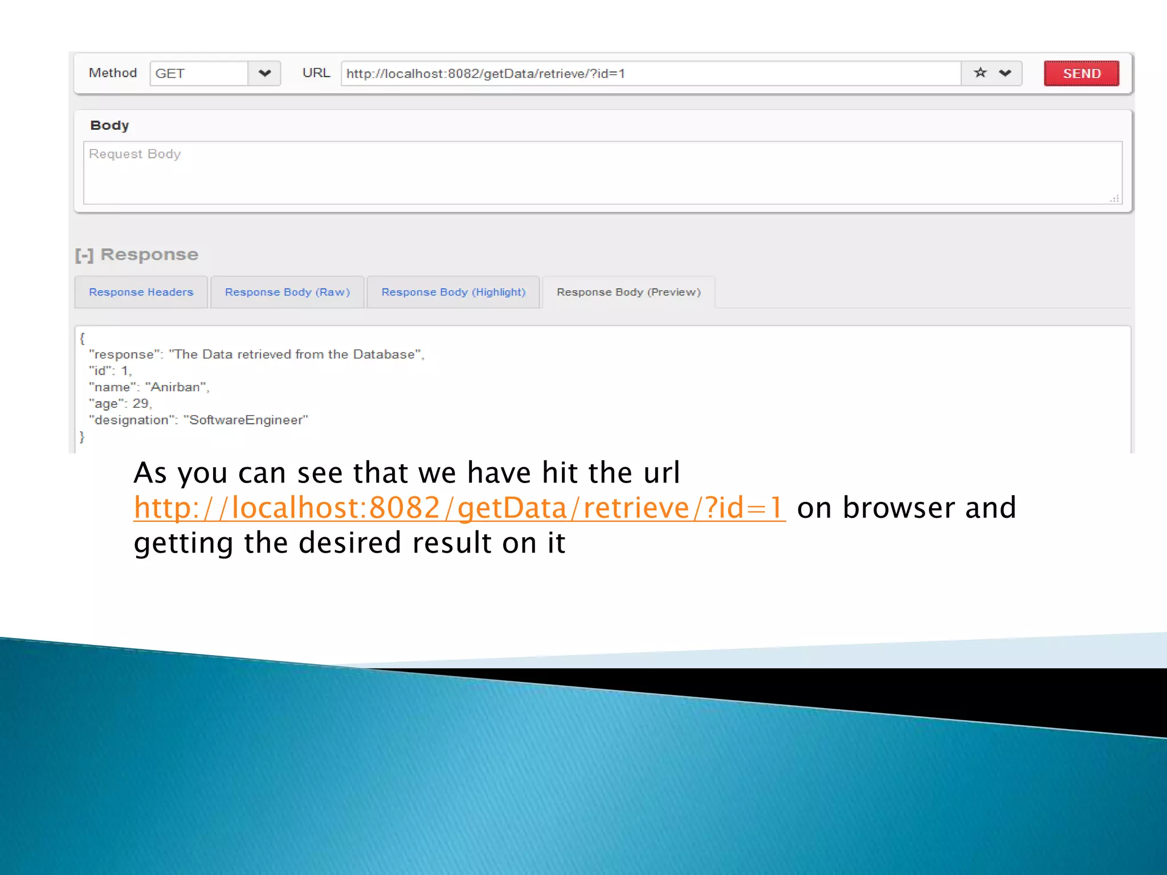Expand the Method dropdown arrow
Image resolution: width=1167 pixels, height=875 pixels.
click(264, 73)
